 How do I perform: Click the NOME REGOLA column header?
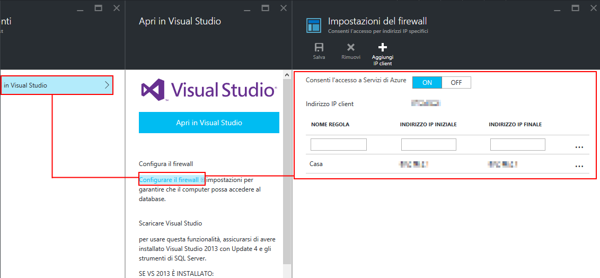coord(330,125)
